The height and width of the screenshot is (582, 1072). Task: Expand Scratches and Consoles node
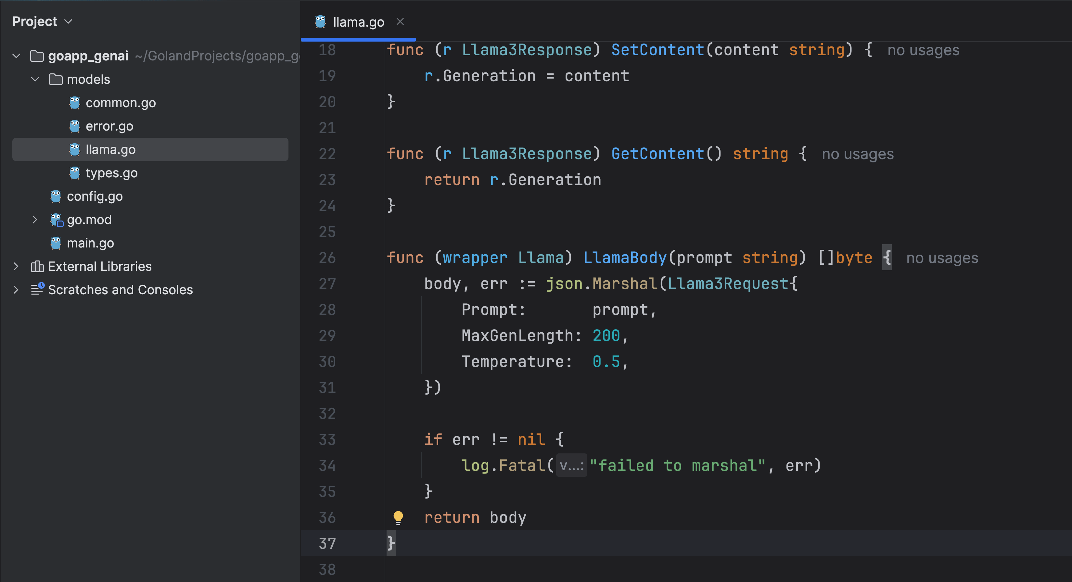pos(16,290)
